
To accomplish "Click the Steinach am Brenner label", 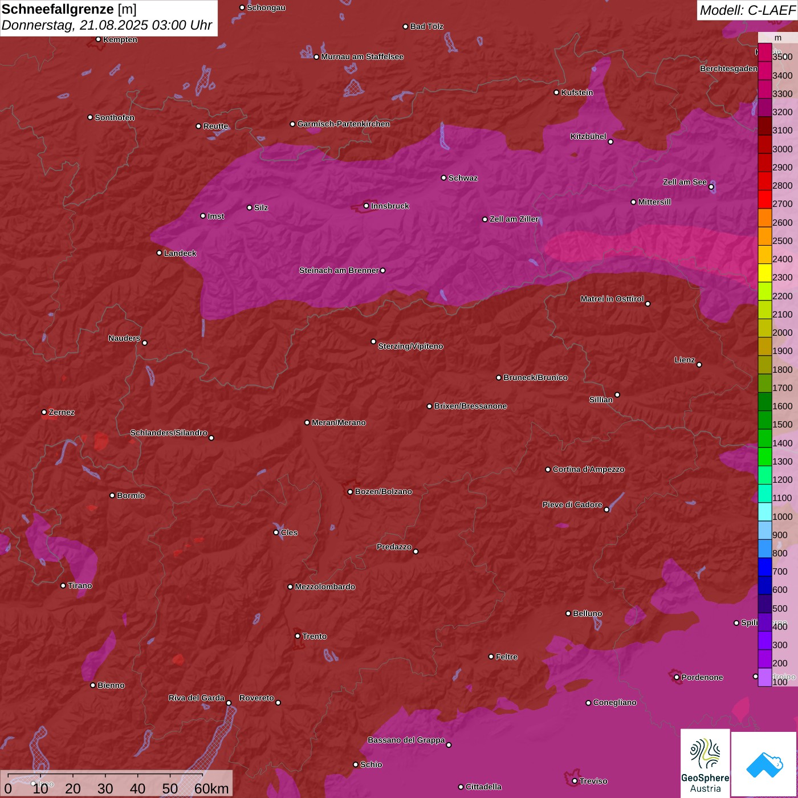I will pyautogui.click(x=339, y=270).
